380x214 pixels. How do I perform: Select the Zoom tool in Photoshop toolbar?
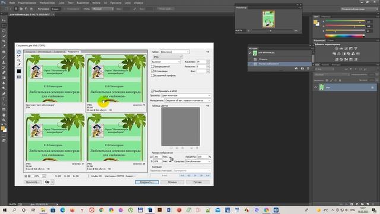(4, 120)
